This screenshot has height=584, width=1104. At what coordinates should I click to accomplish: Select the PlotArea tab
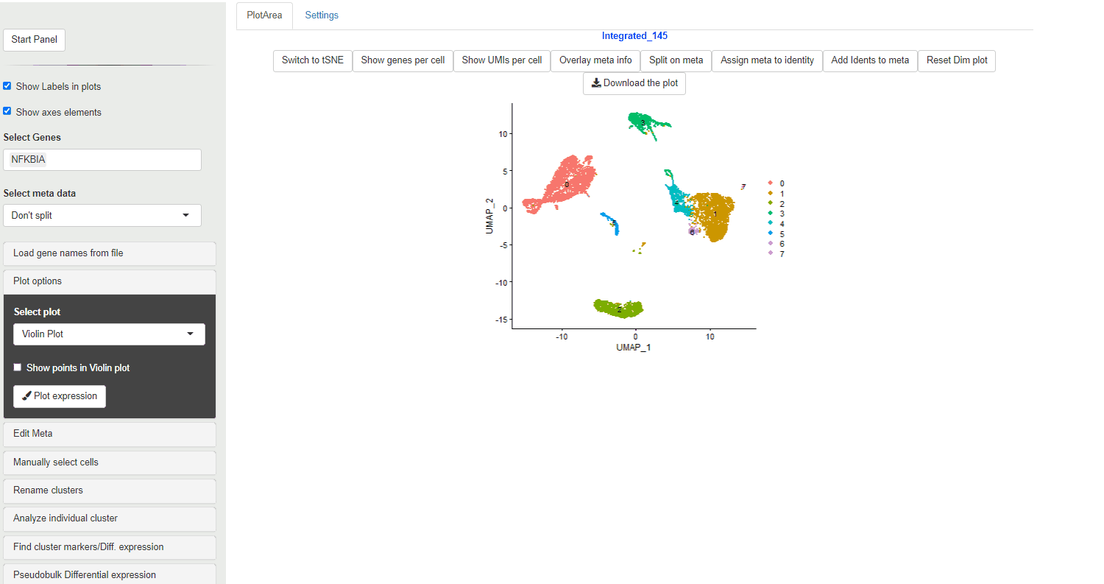264,15
